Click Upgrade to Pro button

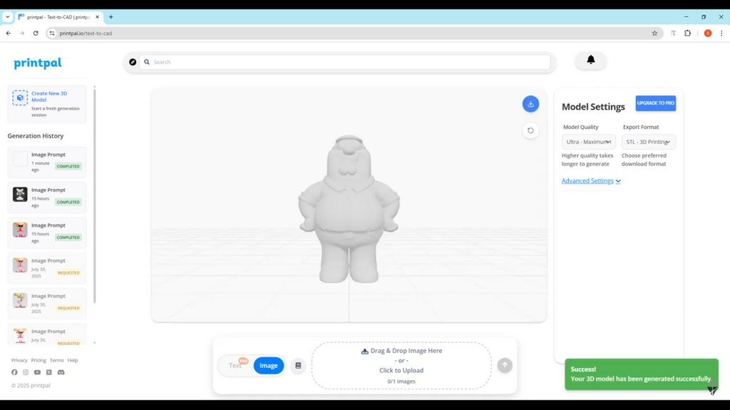point(656,103)
